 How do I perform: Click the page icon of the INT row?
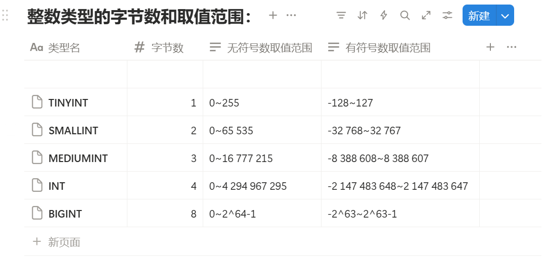pos(37,185)
